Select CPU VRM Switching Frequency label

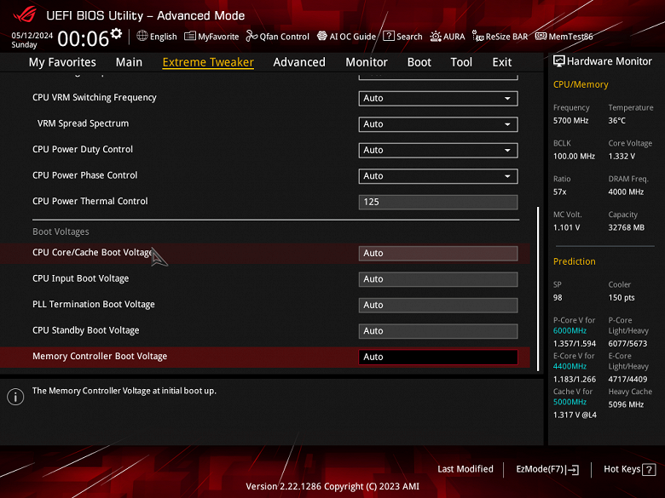pyautogui.click(x=94, y=97)
